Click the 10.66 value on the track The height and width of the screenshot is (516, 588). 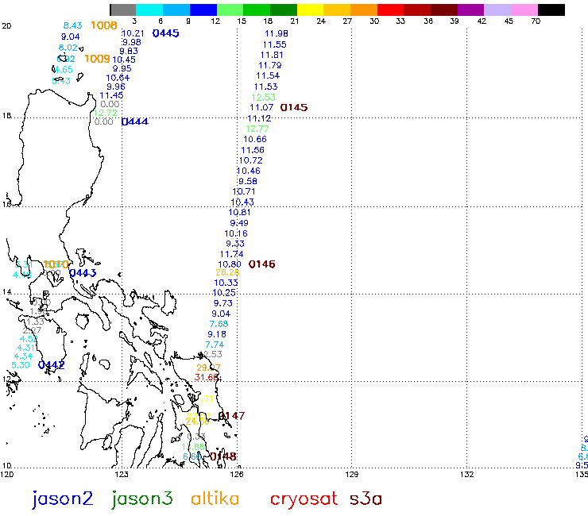255,140
